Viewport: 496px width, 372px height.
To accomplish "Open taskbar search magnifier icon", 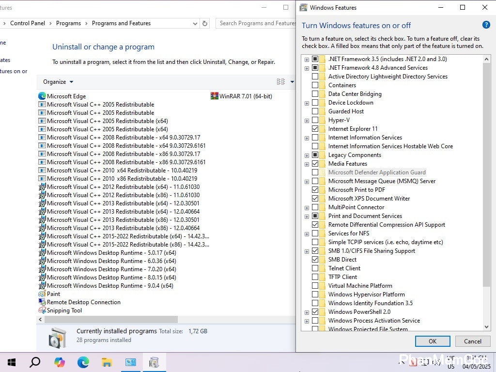I will click(35, 362).
